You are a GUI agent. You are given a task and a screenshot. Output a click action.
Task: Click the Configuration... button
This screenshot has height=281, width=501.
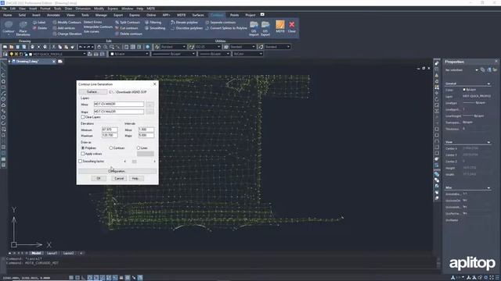pos(117,171)
